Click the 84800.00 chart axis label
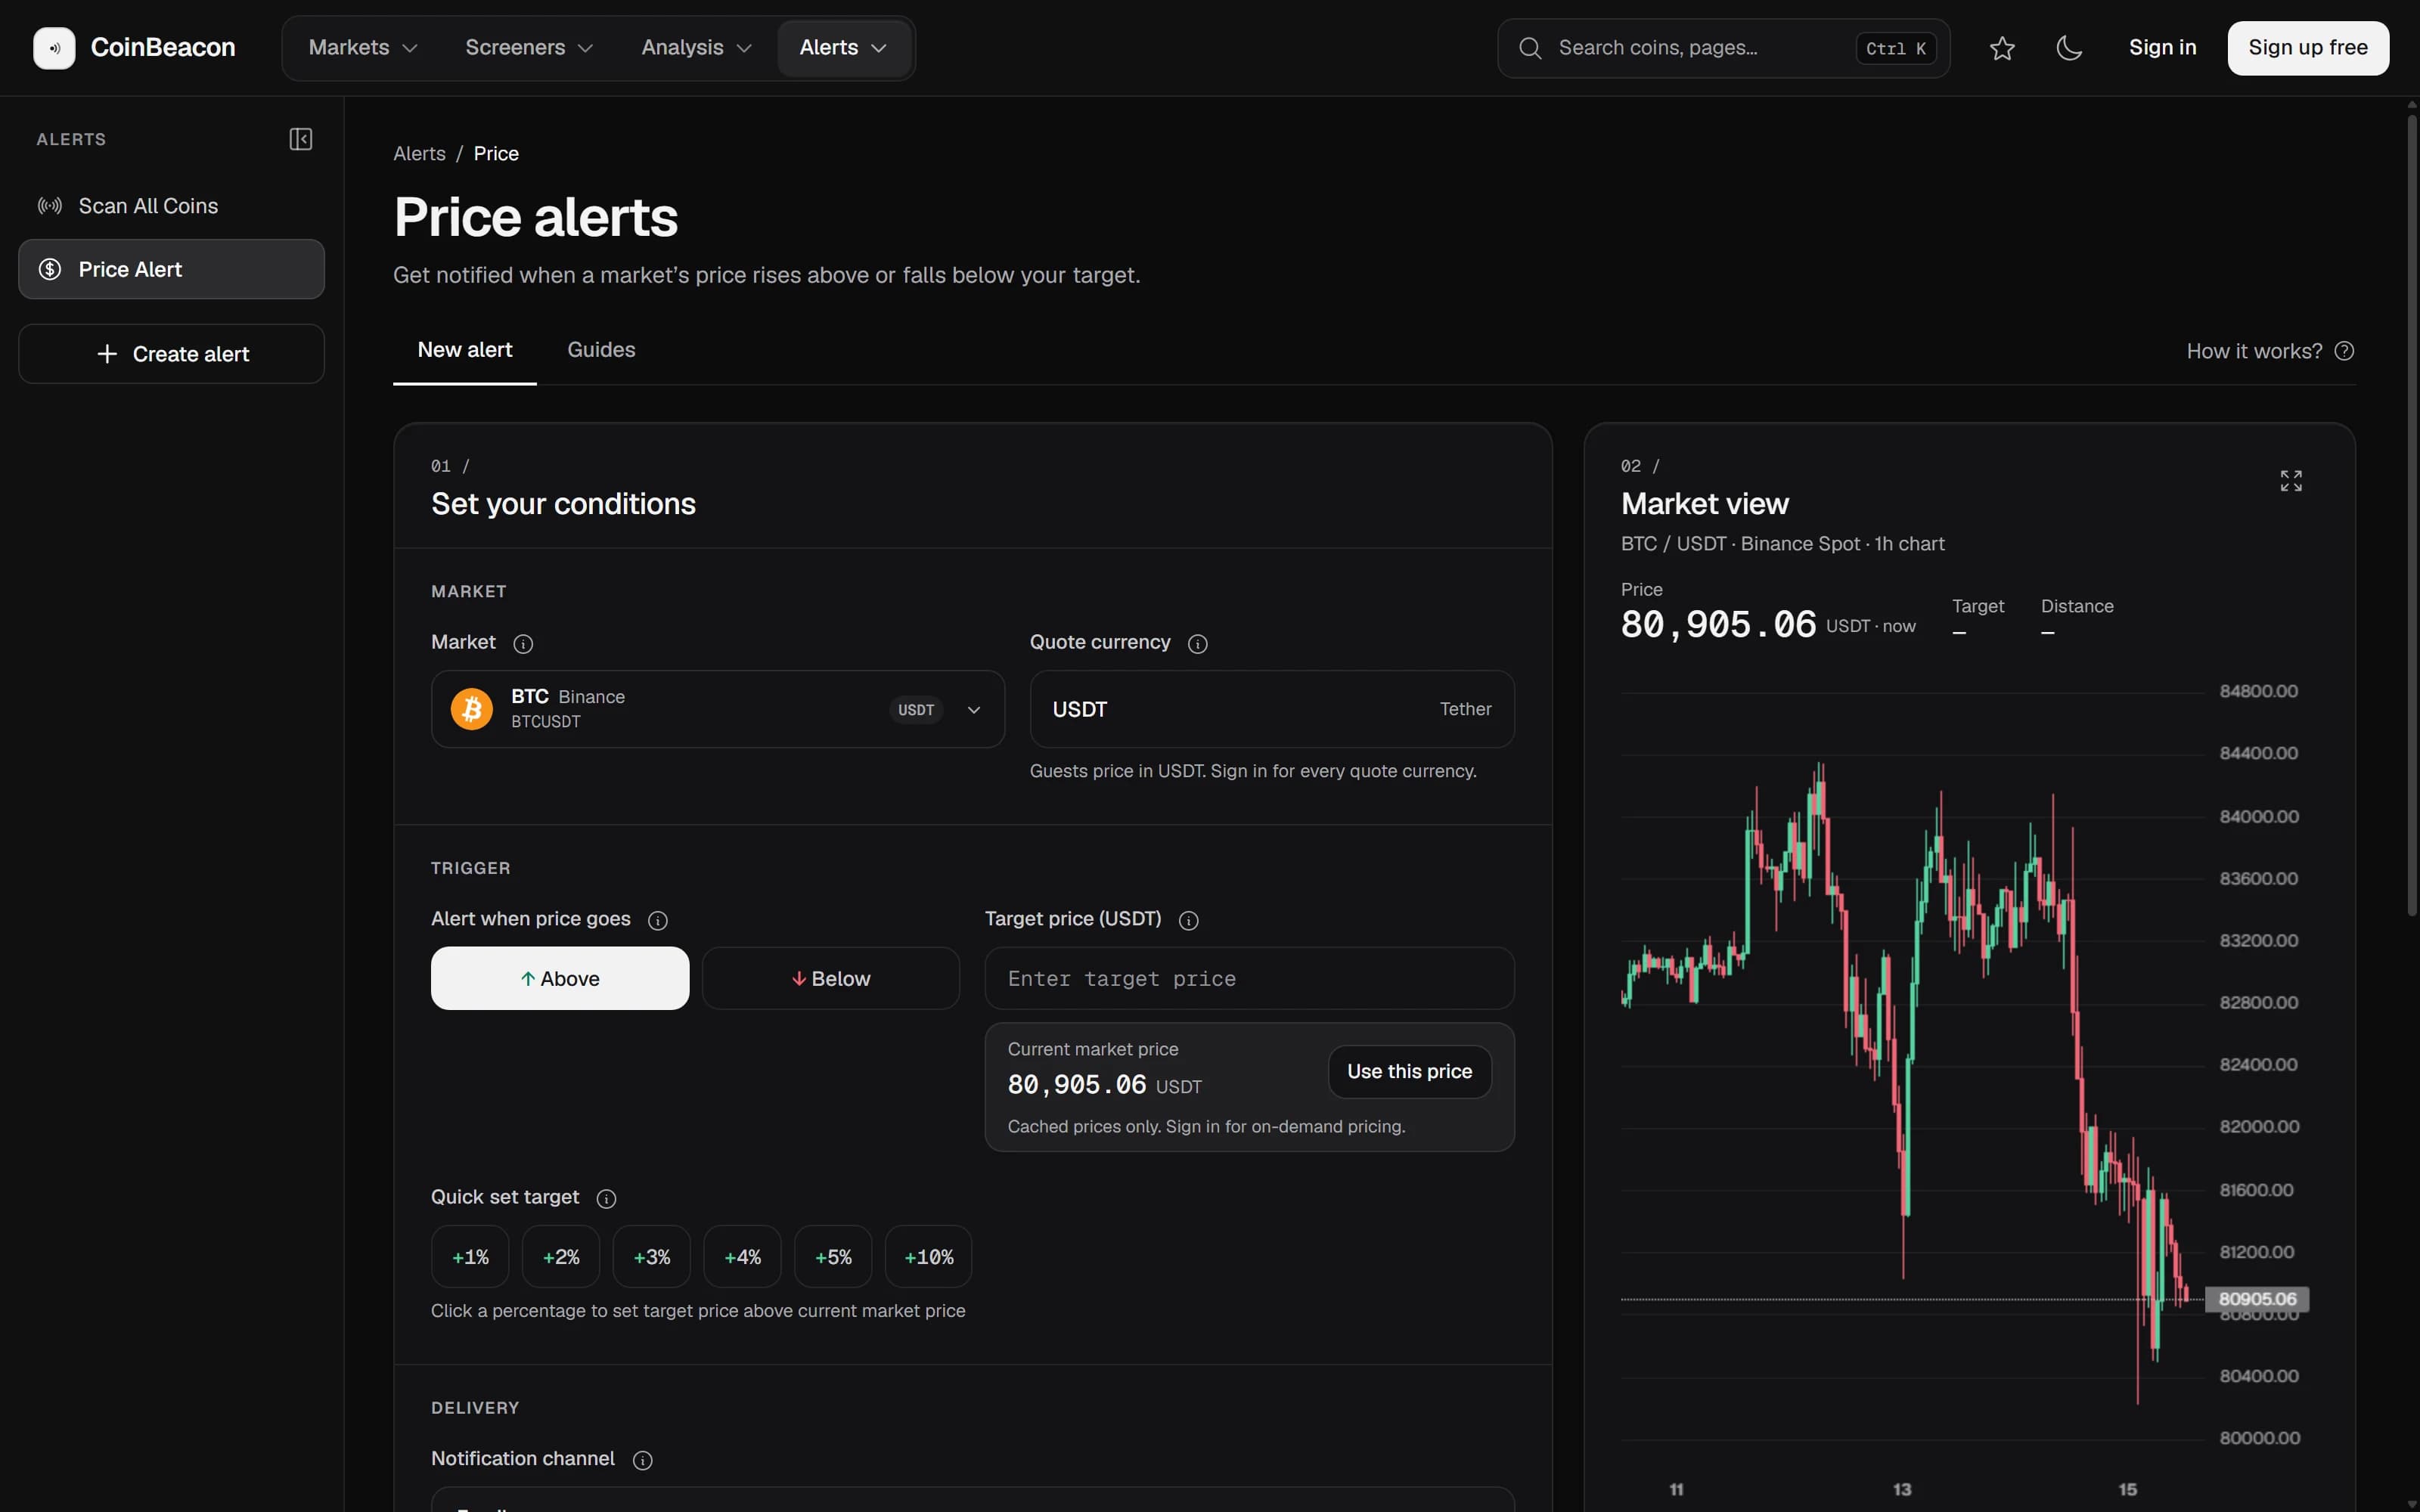The height and width of the screenshot is (1512, 2420). tap(2258, 691)
